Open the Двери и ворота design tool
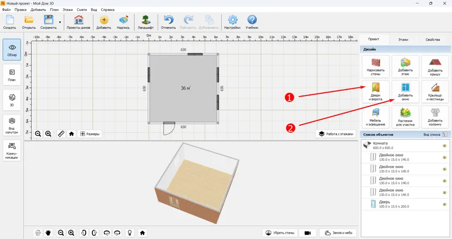Screen dimensions: 452x239 [x=376, y=92]
